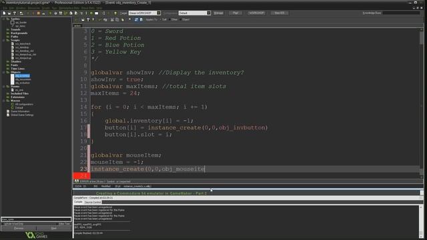Open Game Information in resource tree
The width and height of the screenshot is (427, 240).
20,111
